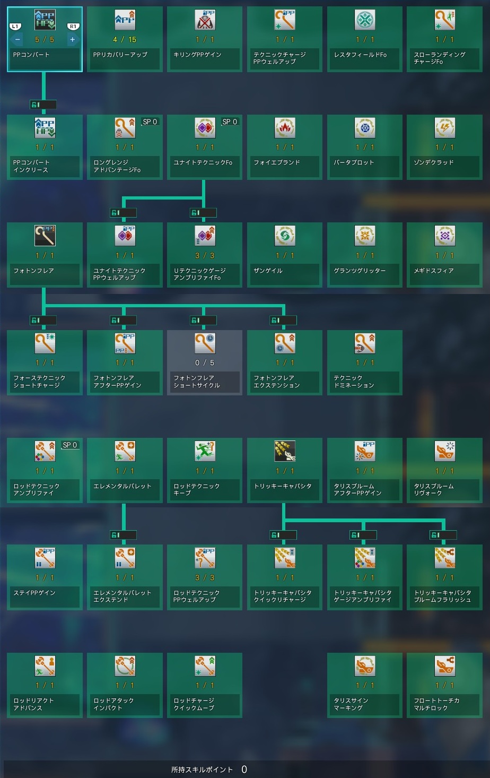Viewport: 490px width, 778px height.
Task: Click the lock indicator above フォトンフレアエクステンション
Action: (283, 320)
